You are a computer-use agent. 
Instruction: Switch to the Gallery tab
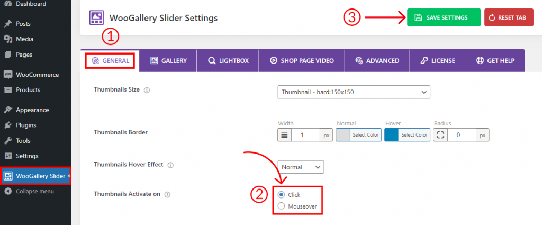(168, 61)
